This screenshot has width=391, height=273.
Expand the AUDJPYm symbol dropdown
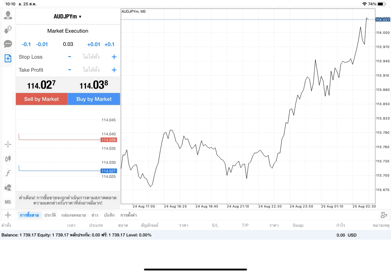point(68,16)
